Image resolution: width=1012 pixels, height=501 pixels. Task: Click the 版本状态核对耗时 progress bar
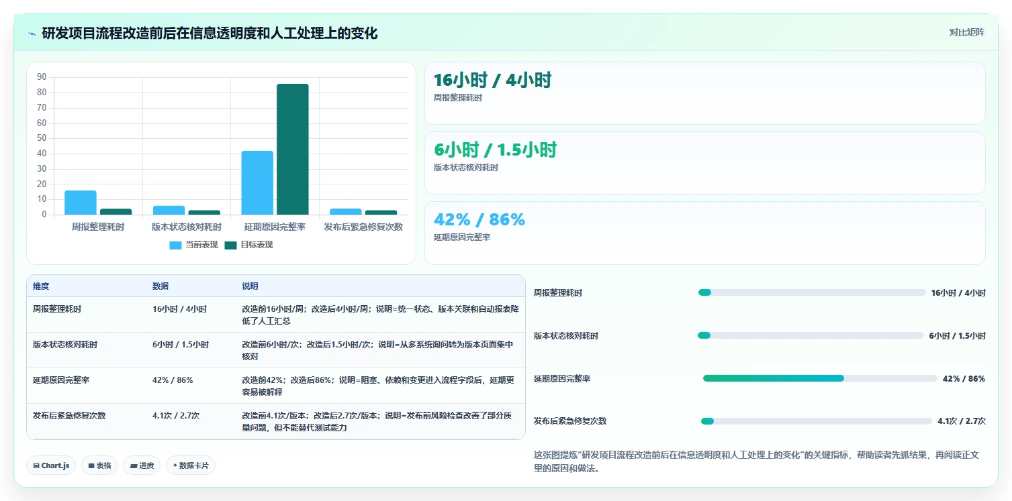click(811, 335)
